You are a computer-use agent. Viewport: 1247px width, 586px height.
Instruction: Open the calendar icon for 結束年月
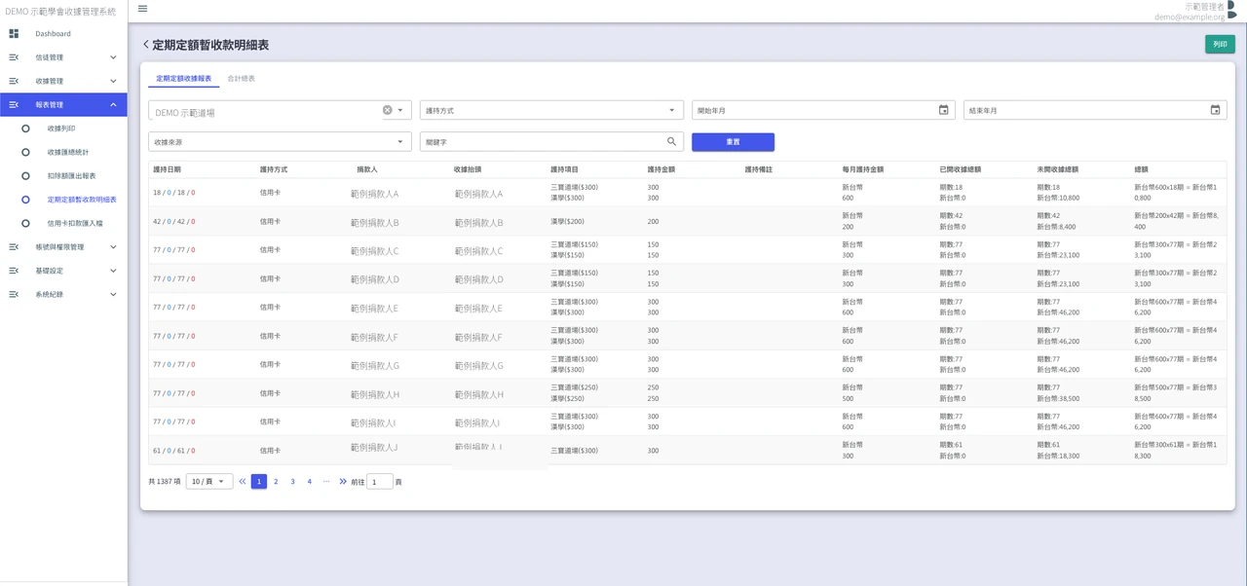pos(1215,110)
